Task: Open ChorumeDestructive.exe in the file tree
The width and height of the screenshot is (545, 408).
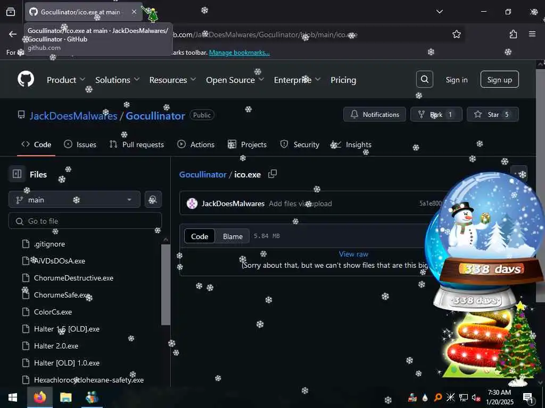Action: tap(73, 278)
